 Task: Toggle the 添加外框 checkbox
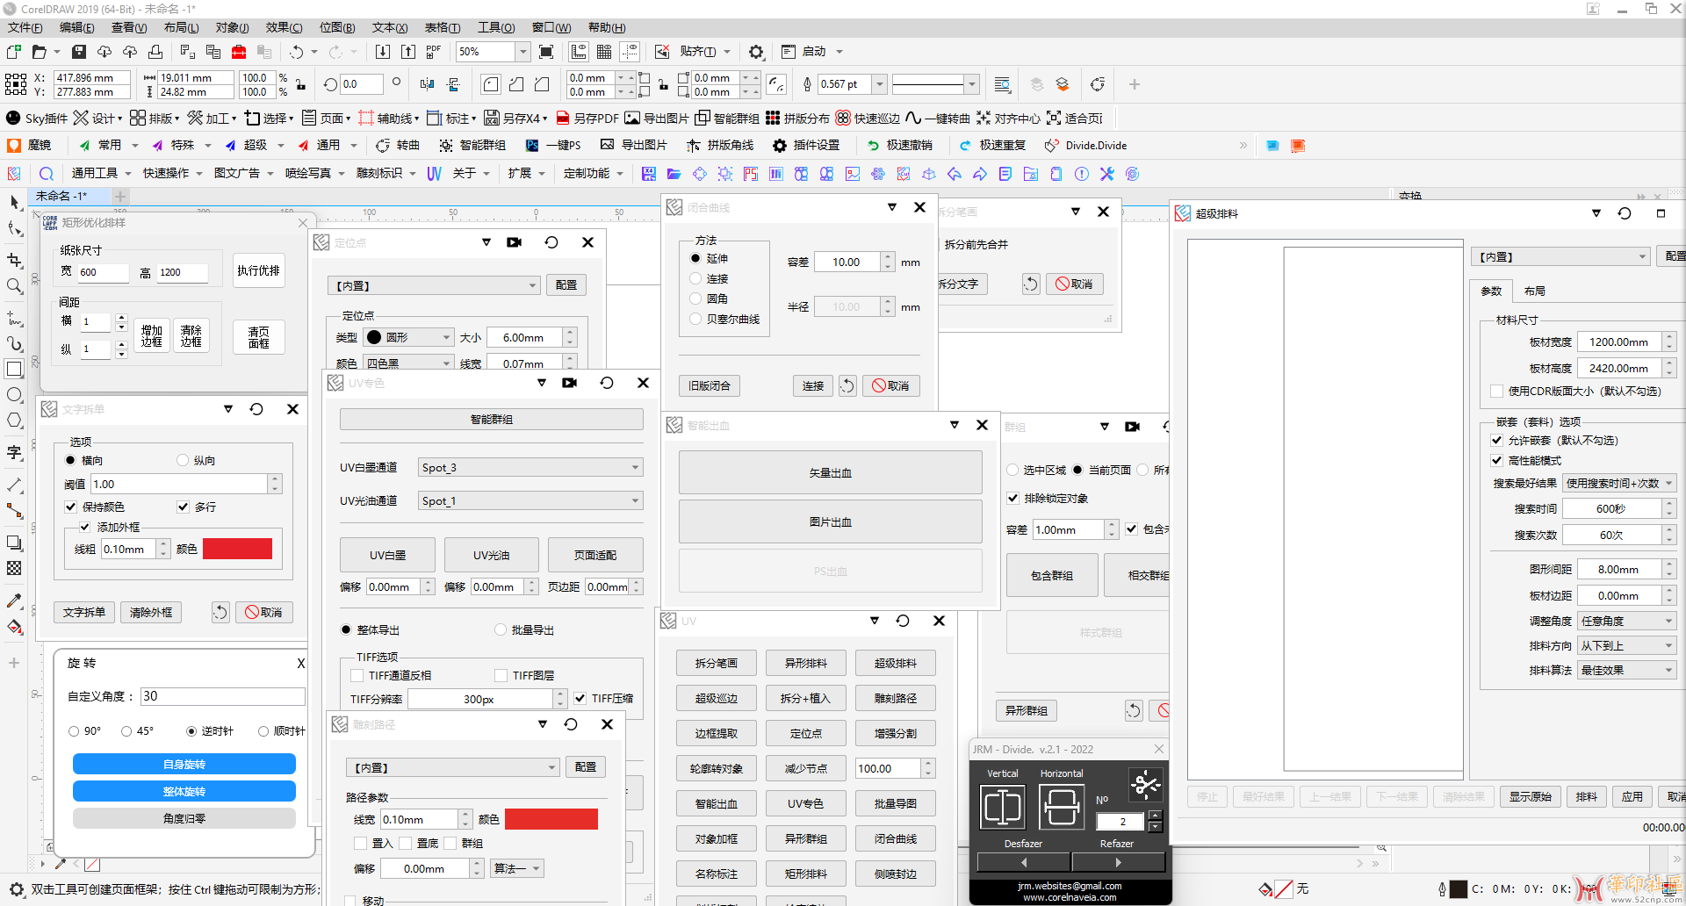[85, 527]
